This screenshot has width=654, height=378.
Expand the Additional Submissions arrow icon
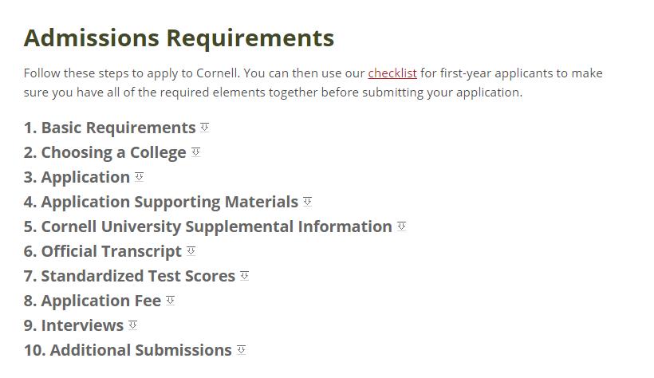click(x=242, y=349)
